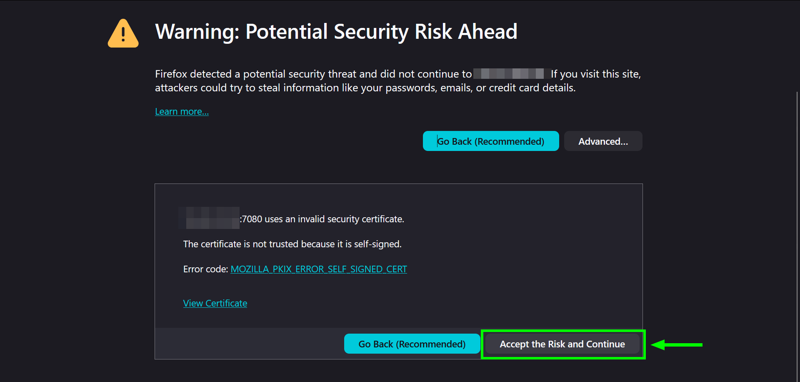Click the bottom Go Back (Recommended) button
Image resolution: width=800 pixels, height=382 pixels.
(x=412, y=344)
